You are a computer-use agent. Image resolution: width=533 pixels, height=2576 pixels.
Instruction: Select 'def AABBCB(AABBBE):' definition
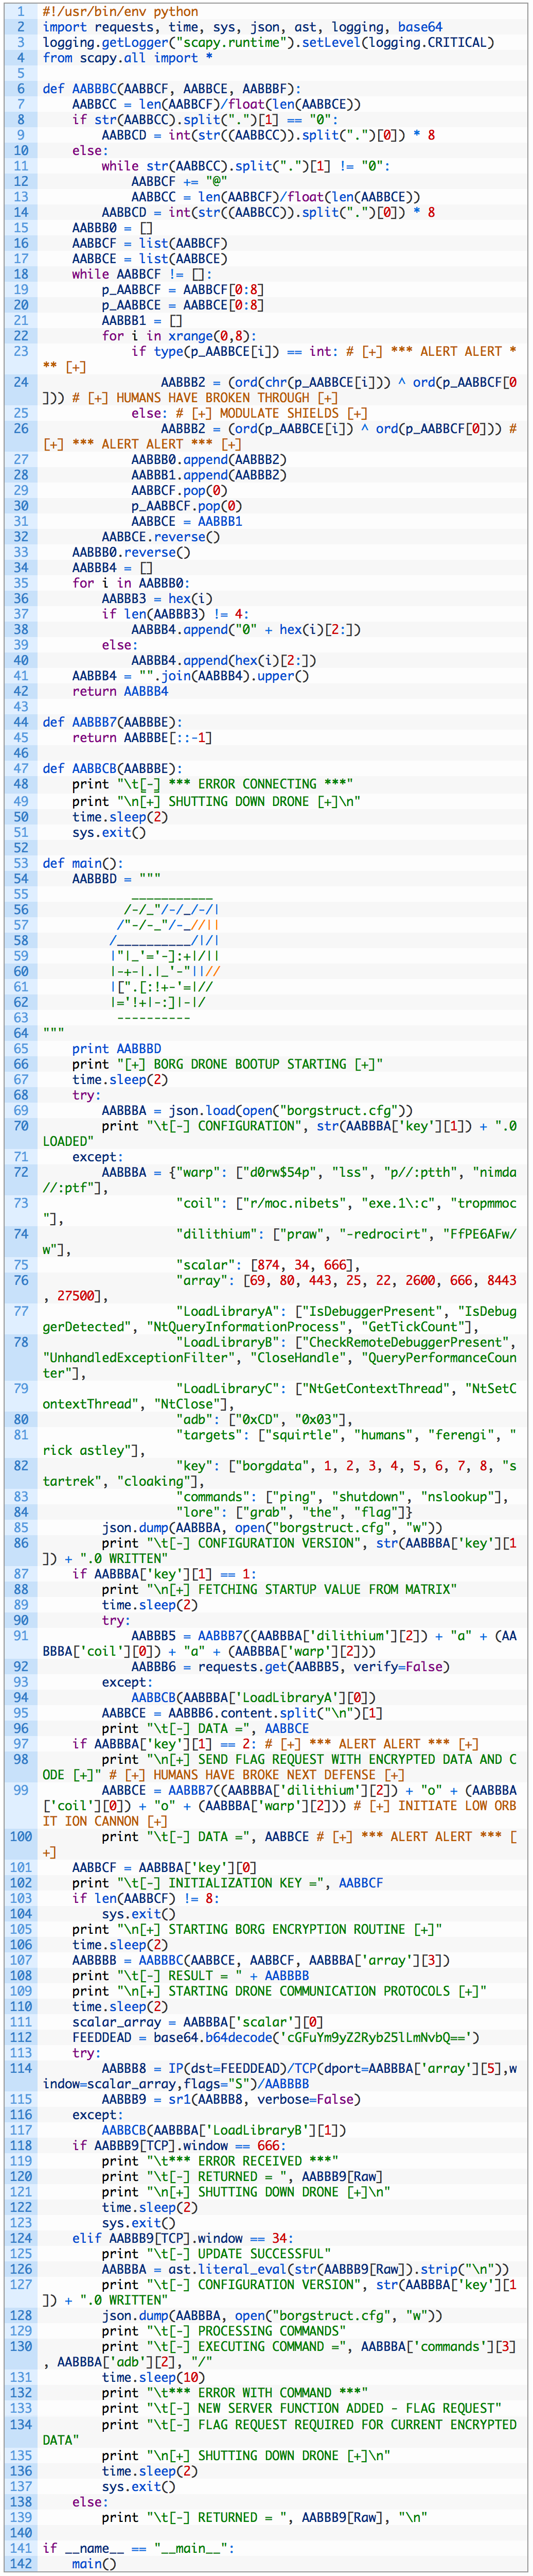pyautogui.click(x=112, y=768)
